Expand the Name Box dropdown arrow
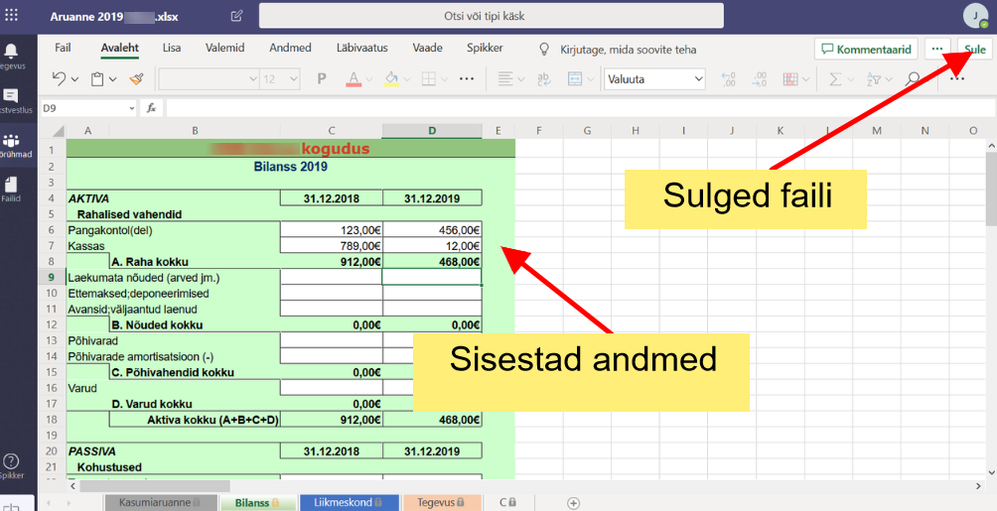This screenshot has height=511, width=997. [132, 108]
